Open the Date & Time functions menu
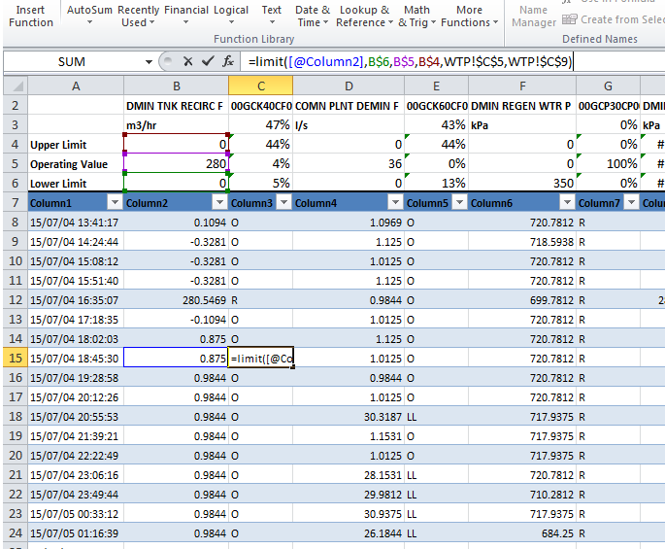Viewport: 665px width, 549px height. (x=313, y=16)
